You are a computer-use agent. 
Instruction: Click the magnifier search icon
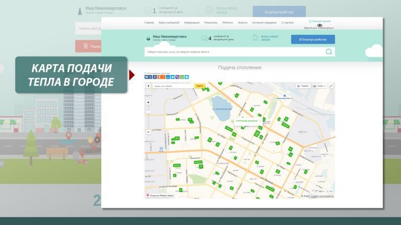click(328, 52)
